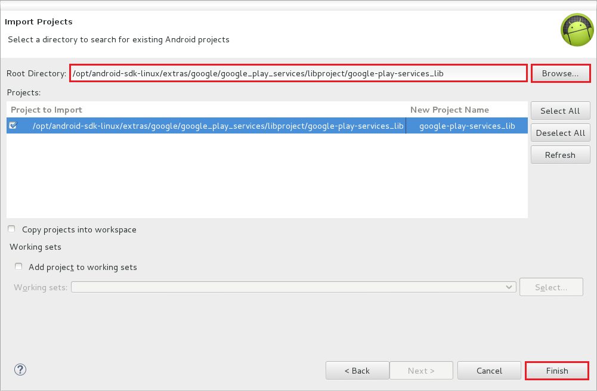Screen dimensions: 597x391
Task: Enable Copy projects into workspace
Action: (11, 229)
